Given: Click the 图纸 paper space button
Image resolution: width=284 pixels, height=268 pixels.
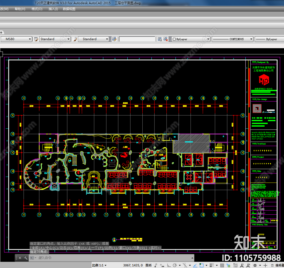Looking at the screenshot, I should tap(149, 265).
